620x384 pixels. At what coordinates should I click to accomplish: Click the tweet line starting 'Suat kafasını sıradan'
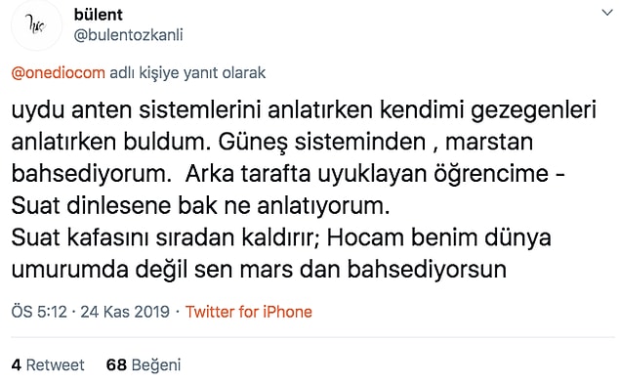click(281, 238)
